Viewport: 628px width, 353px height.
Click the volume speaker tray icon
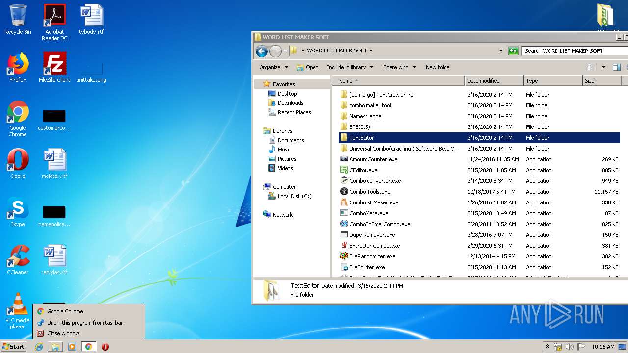click(570, 347)
